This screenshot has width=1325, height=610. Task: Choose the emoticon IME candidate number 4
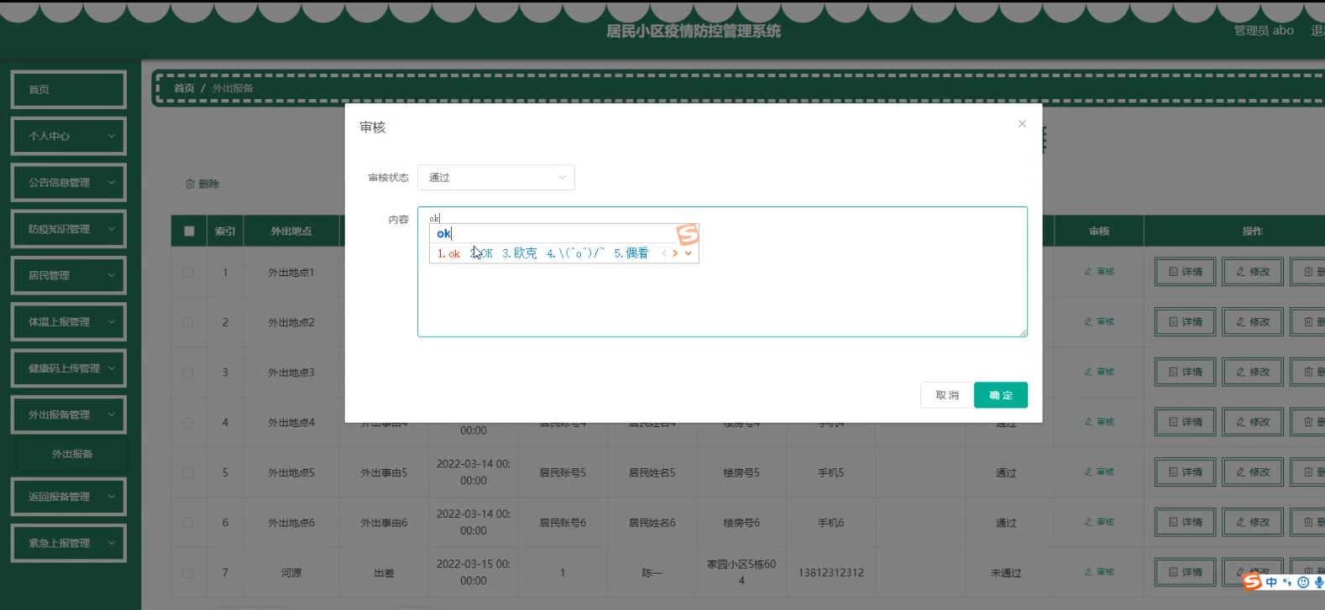[576, 253]
